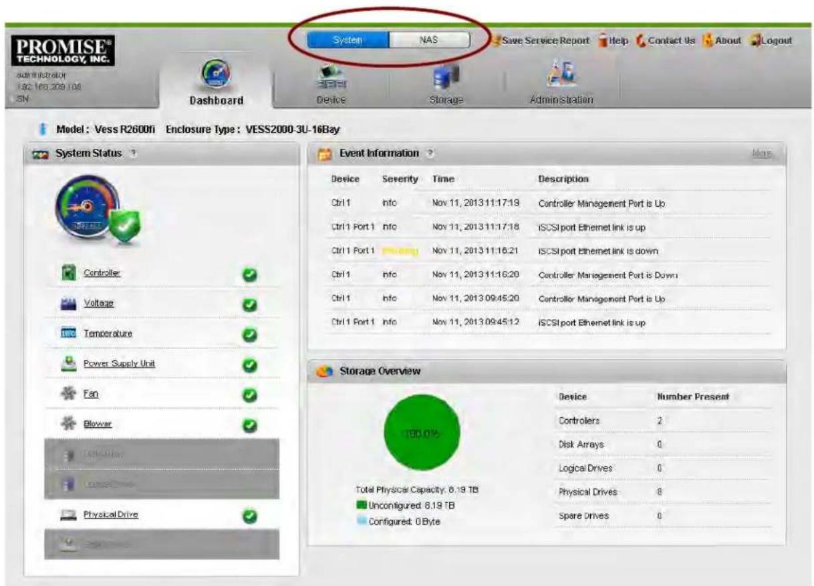Select the Dashboard tab
This screenshot has height=586, width=814.
216,80
